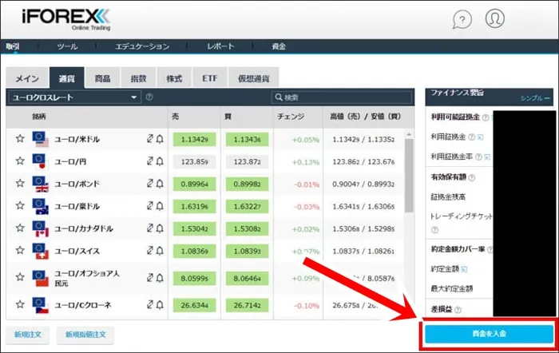Favorite ユーロ/カナダドル with its star
559x353 pixels.
[x=20, y=228]
